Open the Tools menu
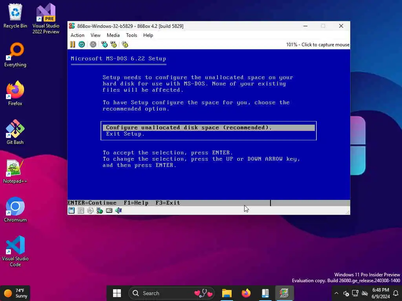Image resolution: width=402 pixels, height=301 pixels. click(132, 35)
